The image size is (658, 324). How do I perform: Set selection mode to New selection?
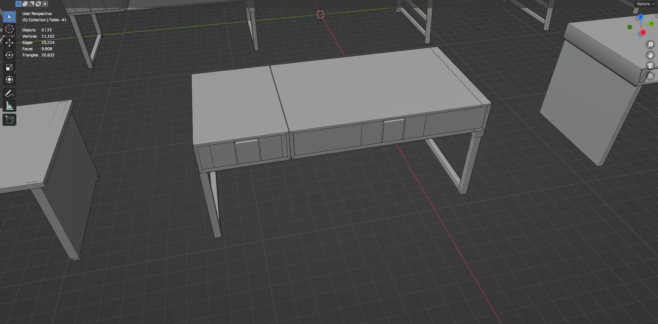pyautogui.click(x=18, y=4)
